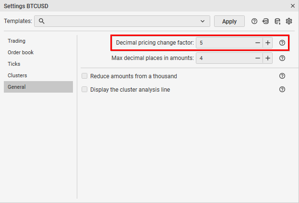Image resolution: width=299 pixels, height=203 pixels.
Task: Click the Apply template button
Action: point(229,21)
